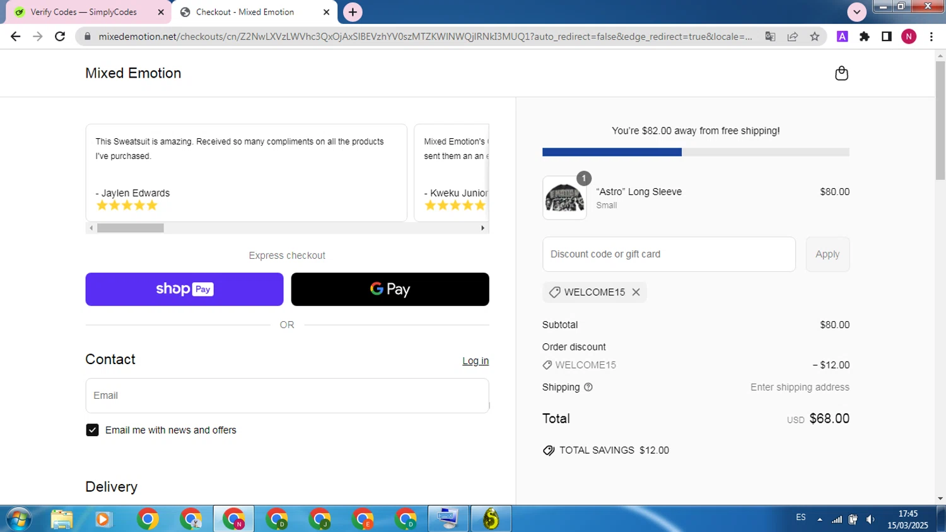
Task: Reload the checkout page
Action: pos(60,37)
